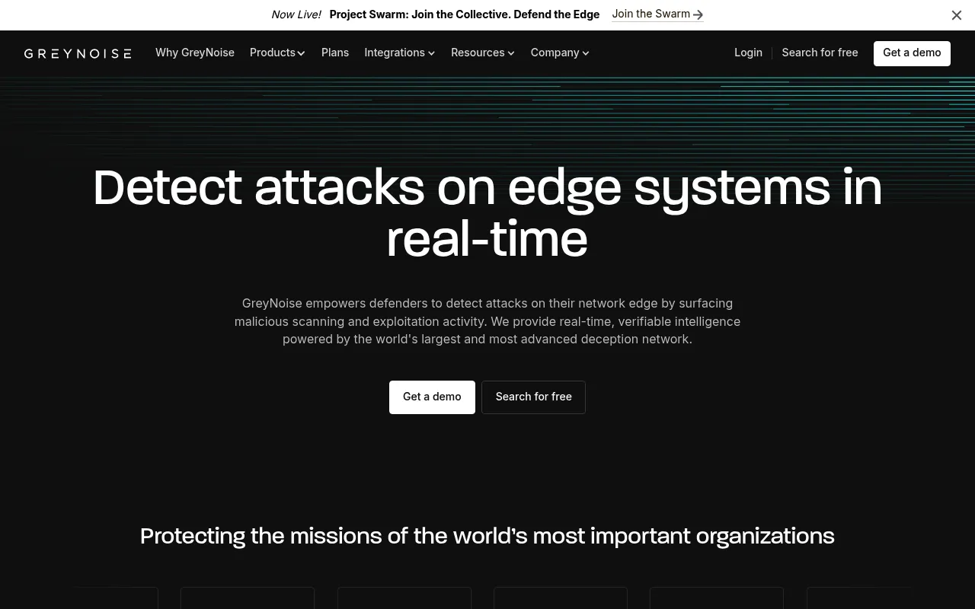The width and height of the screenshot is (975, 609).
Task: Expand the Resources menu
Action: click(x=483, y=53)
